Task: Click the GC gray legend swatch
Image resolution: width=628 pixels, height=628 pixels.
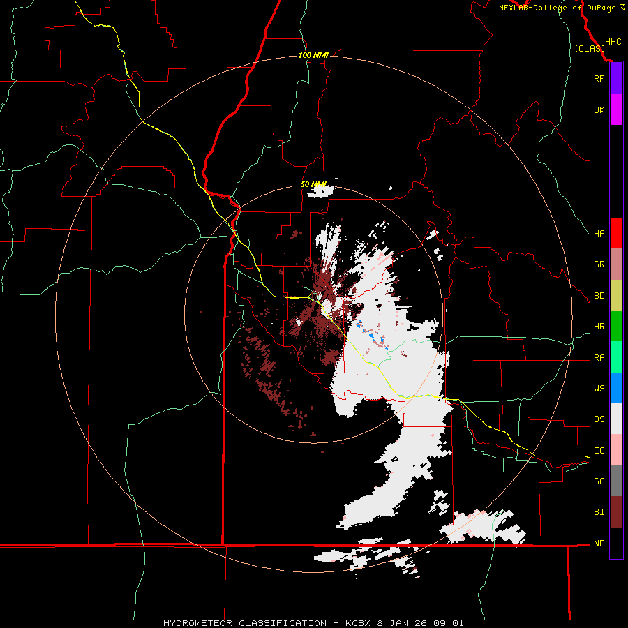Action: 616,481
